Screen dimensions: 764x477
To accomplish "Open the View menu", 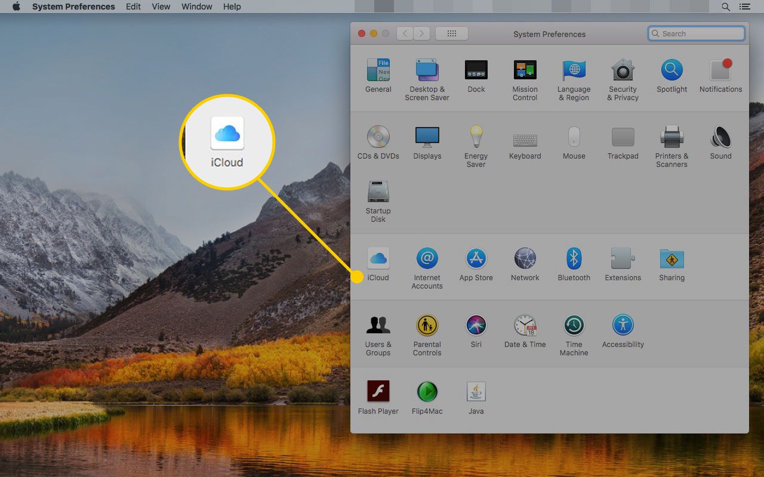I will [x=161, y=7].
